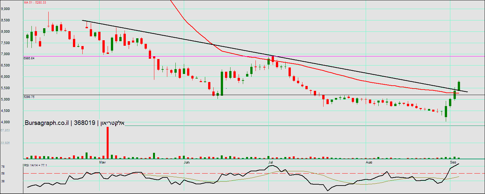Select the RSI 50 level label
Screen dimensions: 485x194
coord(3,174)
